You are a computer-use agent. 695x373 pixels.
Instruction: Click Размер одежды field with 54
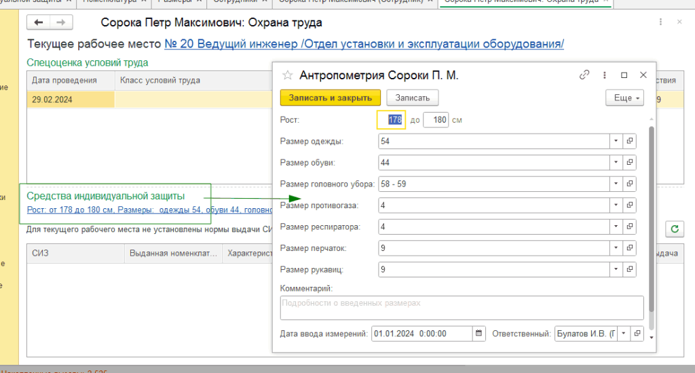pyautogui.click(x=494, y=141)
